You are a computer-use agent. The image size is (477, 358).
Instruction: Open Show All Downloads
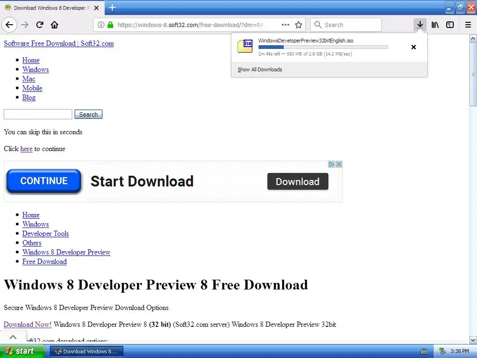(x=260, y=69)
